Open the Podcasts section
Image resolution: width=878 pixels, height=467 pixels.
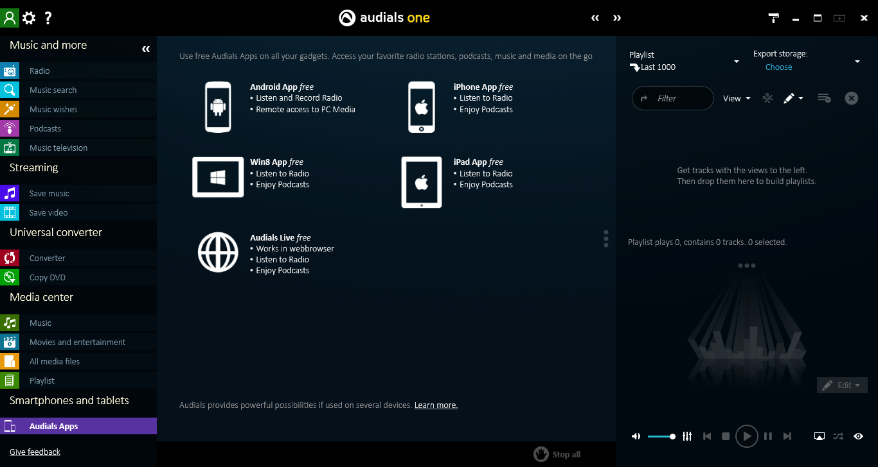(x=78, y=128)
